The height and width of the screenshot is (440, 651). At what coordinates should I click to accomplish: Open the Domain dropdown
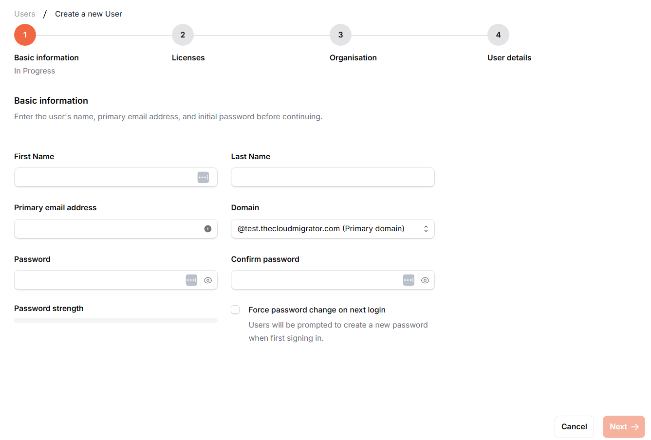coord(333,229)
